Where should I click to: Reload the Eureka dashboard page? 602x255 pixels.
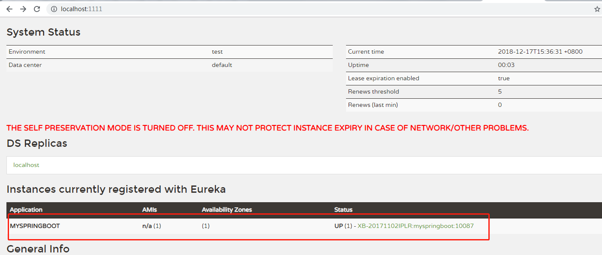click(37, 9)
